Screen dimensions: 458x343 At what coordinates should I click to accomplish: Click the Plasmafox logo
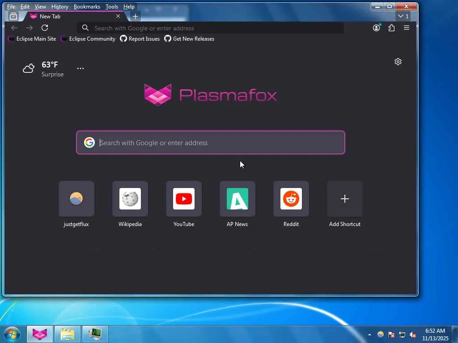click(210, 95)
